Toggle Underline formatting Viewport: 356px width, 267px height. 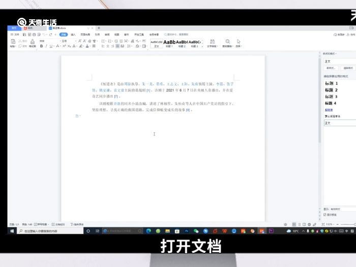(51, 46)
